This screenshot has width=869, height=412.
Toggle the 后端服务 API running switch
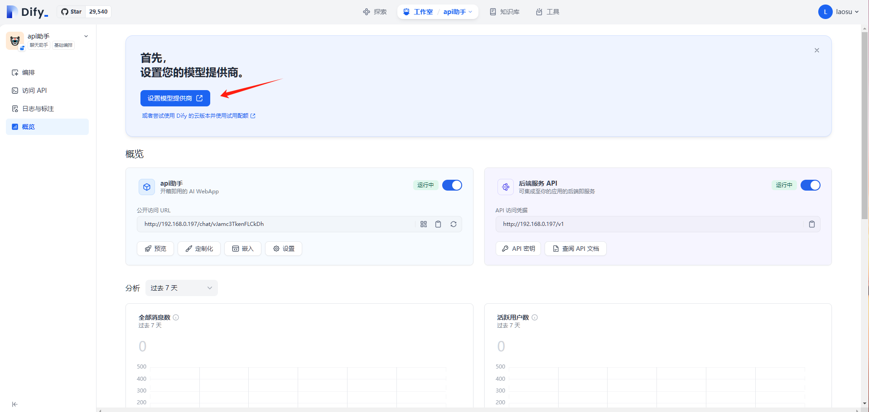(811, 185)
